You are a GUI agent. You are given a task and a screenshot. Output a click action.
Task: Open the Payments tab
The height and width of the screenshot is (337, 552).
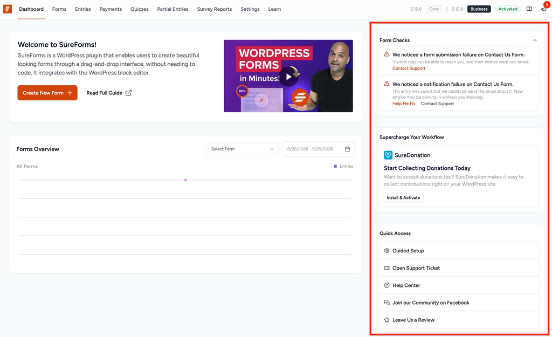111,9
